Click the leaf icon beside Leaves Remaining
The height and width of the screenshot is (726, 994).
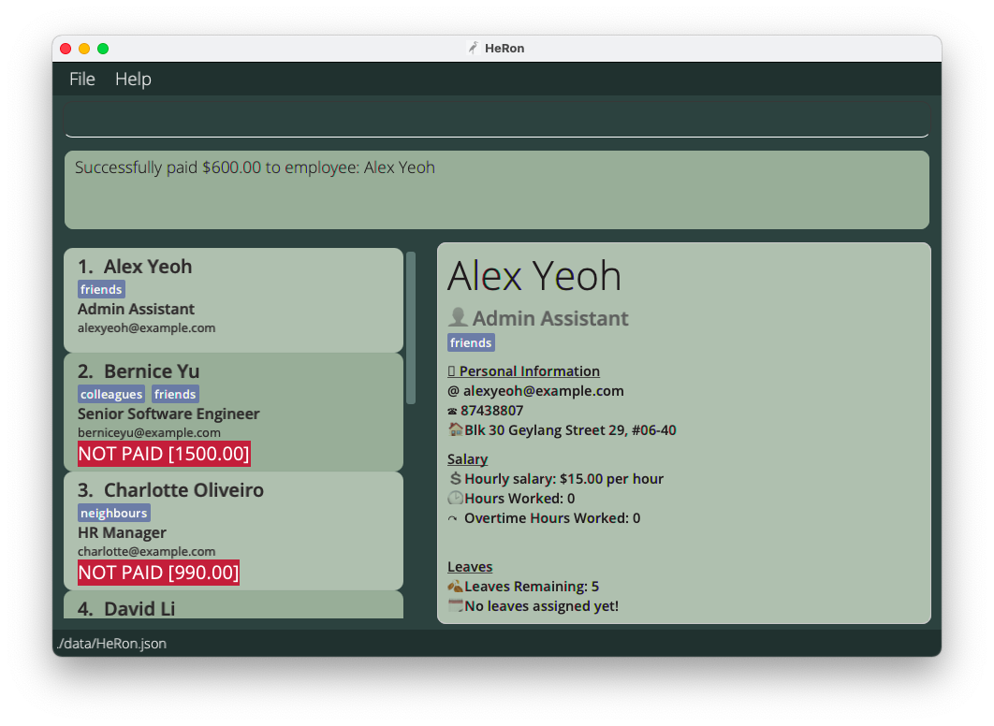(x=456, y=587)
